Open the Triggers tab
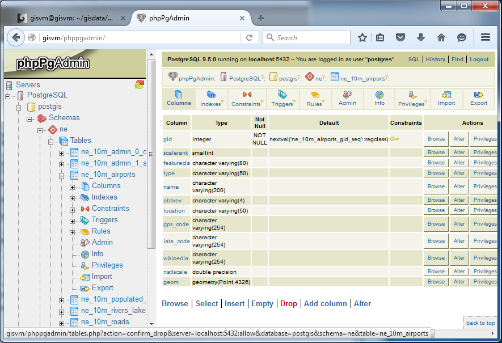 (x=283, y=99)
